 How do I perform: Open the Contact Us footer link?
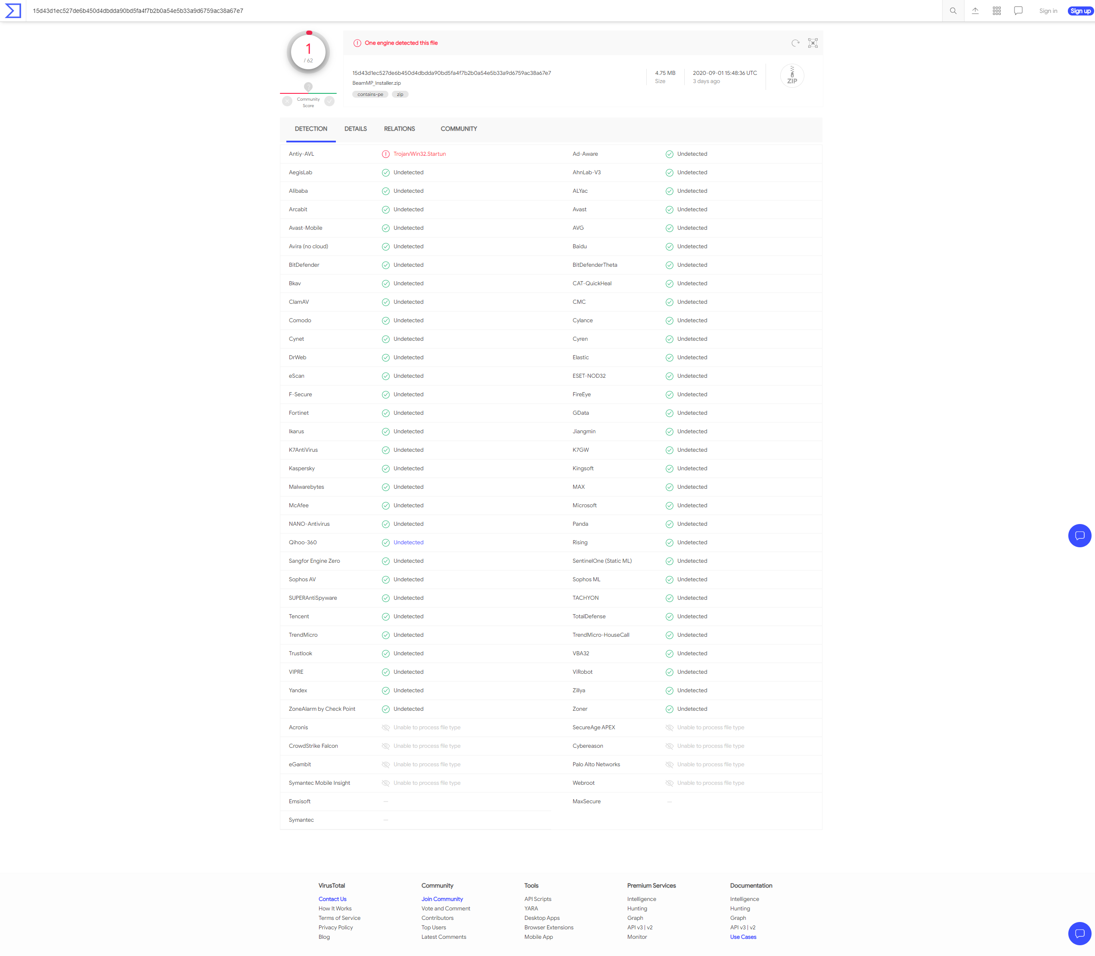coord(332,900)
